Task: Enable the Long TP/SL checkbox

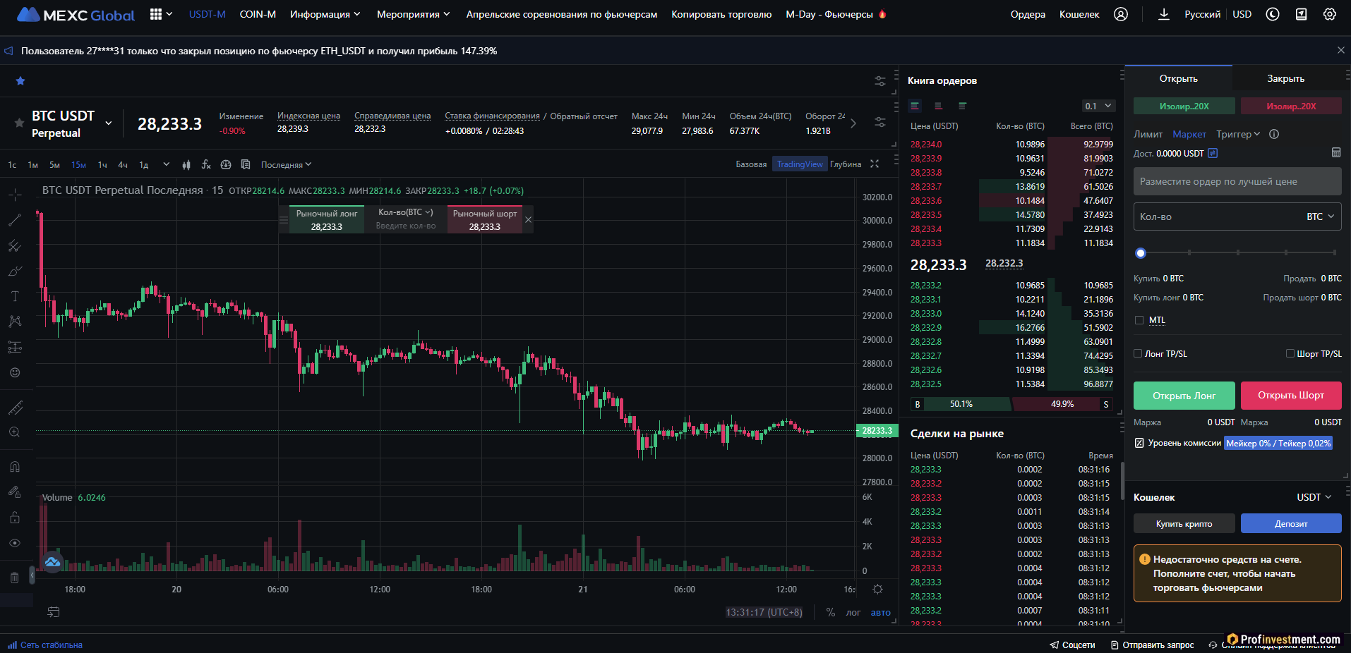Action: [1138, 353]
